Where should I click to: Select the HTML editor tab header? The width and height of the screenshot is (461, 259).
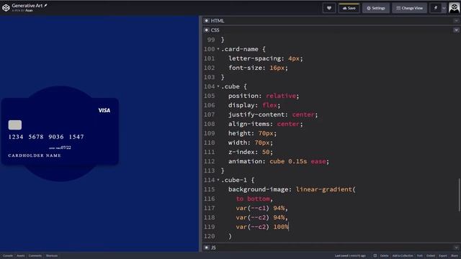point(218,21)
